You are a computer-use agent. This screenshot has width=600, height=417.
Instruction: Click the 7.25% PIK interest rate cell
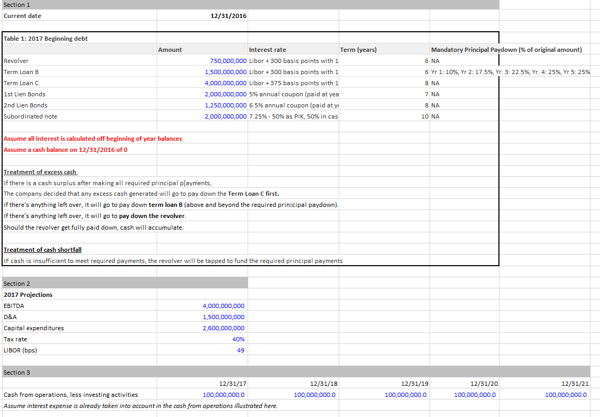[294, 116]
